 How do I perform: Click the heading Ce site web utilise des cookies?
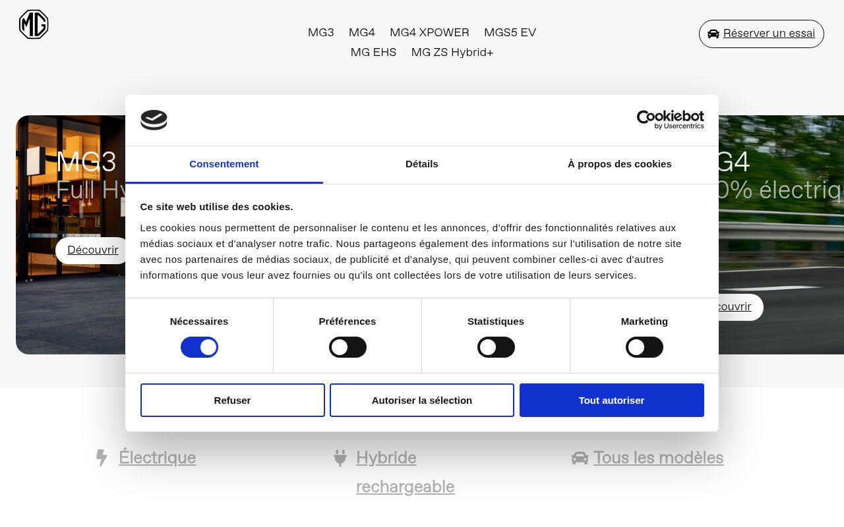point(217,207)
